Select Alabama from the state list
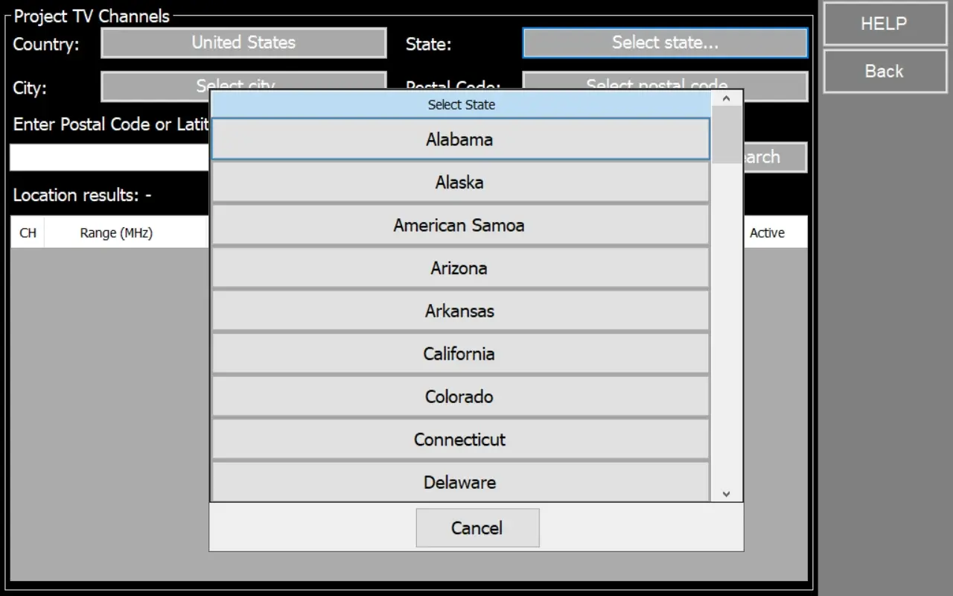Image resolution: width=953 pixels, height=596 pixels. tap(460, 139)
